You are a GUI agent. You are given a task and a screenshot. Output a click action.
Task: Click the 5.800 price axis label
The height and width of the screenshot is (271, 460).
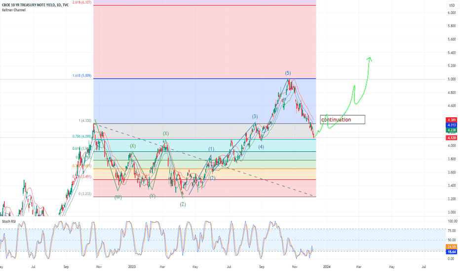[452, 26]
